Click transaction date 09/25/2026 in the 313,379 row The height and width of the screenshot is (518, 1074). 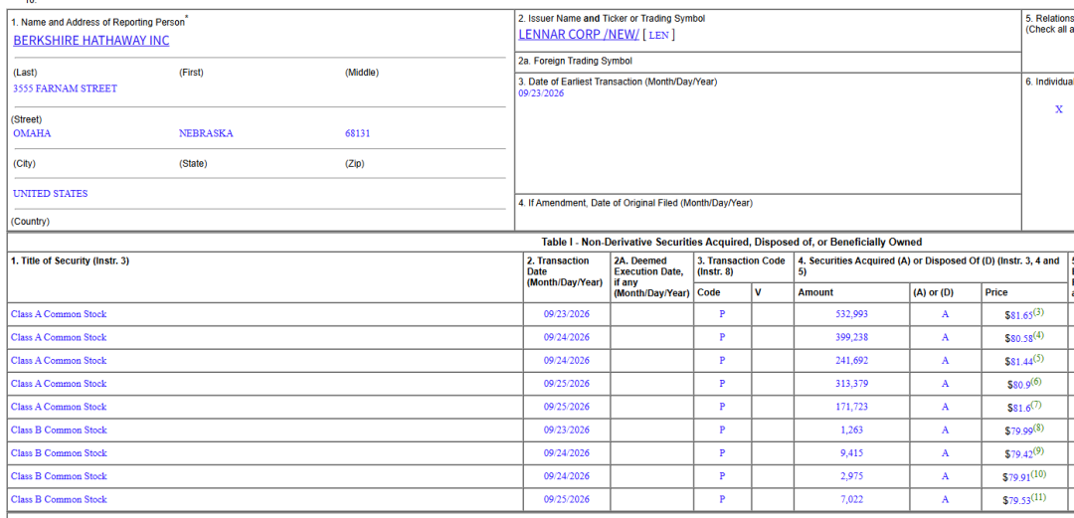tap(567, 384)
